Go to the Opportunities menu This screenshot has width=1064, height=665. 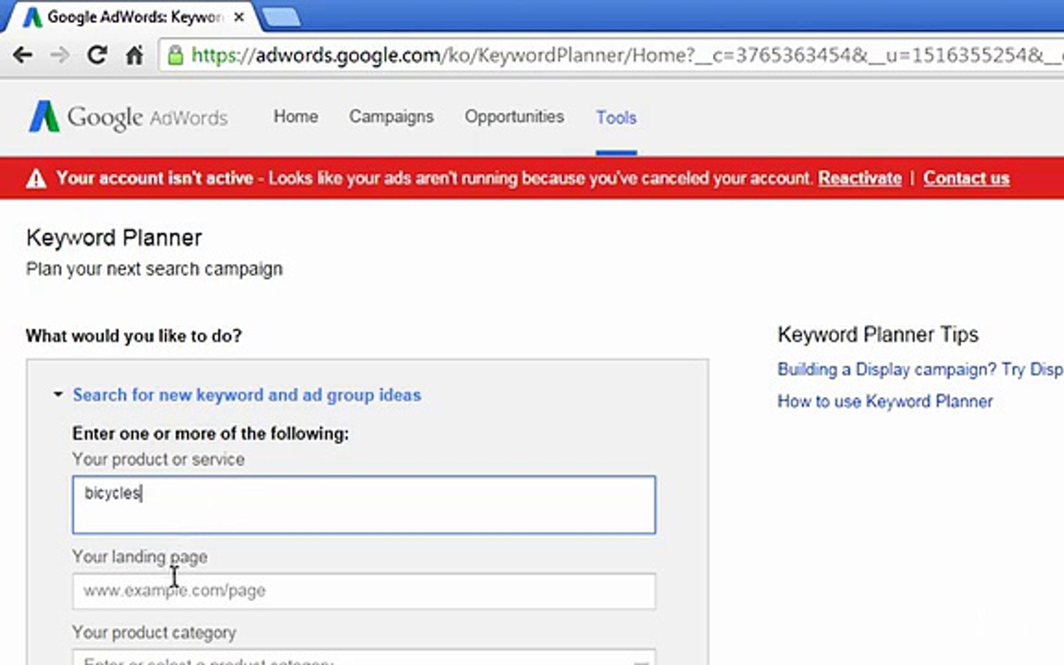point(514,116)
